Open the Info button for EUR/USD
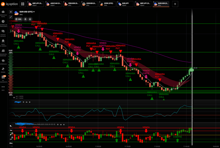This screenshot has width=220, height=148. click(x=18, y=19)
